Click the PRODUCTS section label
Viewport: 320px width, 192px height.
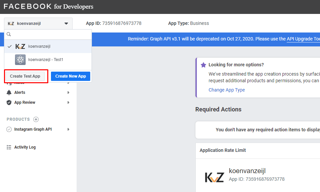click(x=18, y=119)
